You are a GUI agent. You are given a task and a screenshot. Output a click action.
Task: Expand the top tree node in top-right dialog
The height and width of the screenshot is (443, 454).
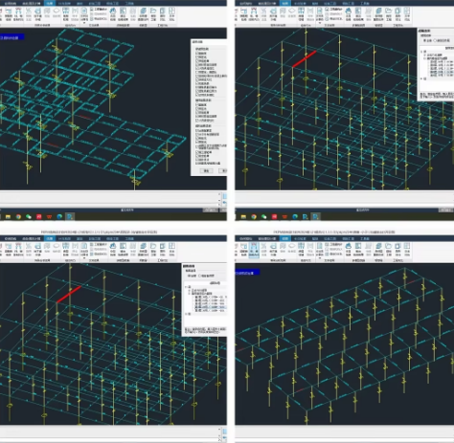coord(421,52)
